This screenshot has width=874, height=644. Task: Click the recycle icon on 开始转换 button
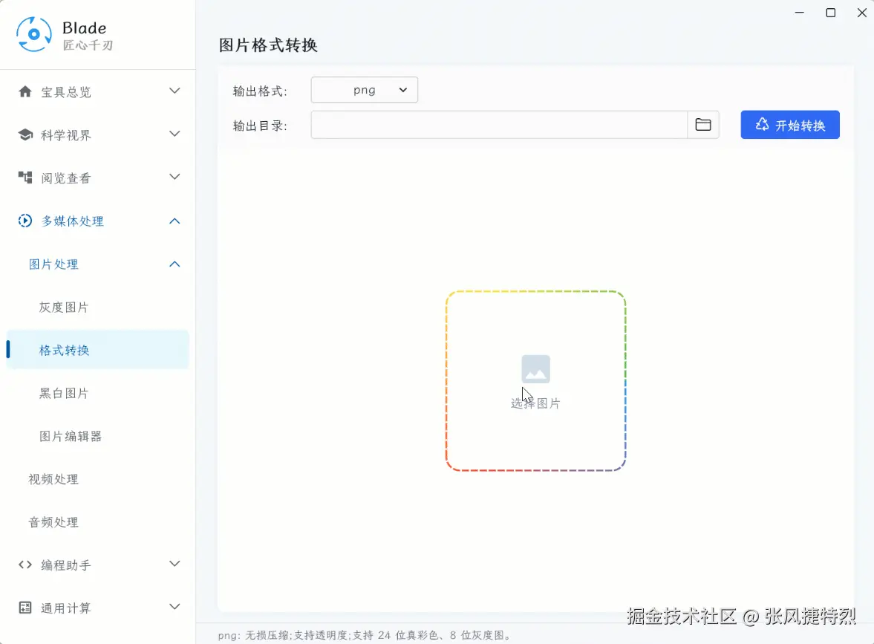(762, 124)
